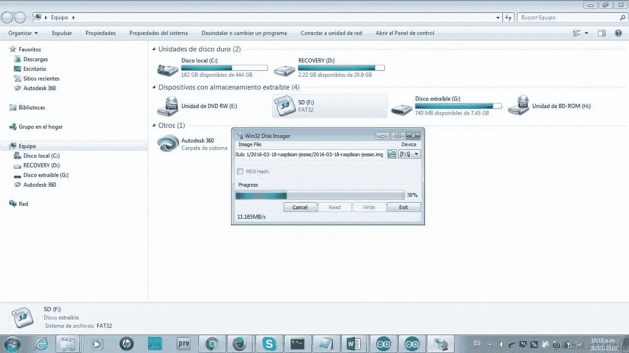Click the Read button in Disk Imager
Screen dimensions: 629x353
[334, 207]
